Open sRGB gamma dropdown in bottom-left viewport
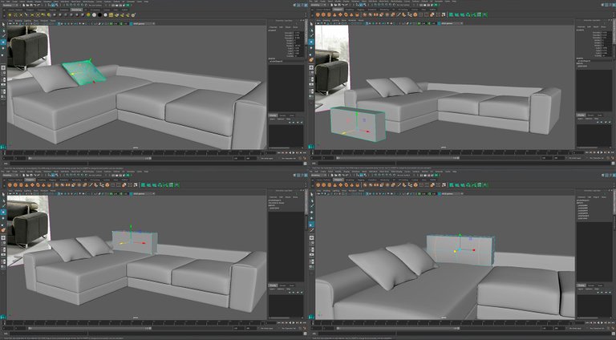Viewport: 616px width, 340px height. (x=144, y=193)
